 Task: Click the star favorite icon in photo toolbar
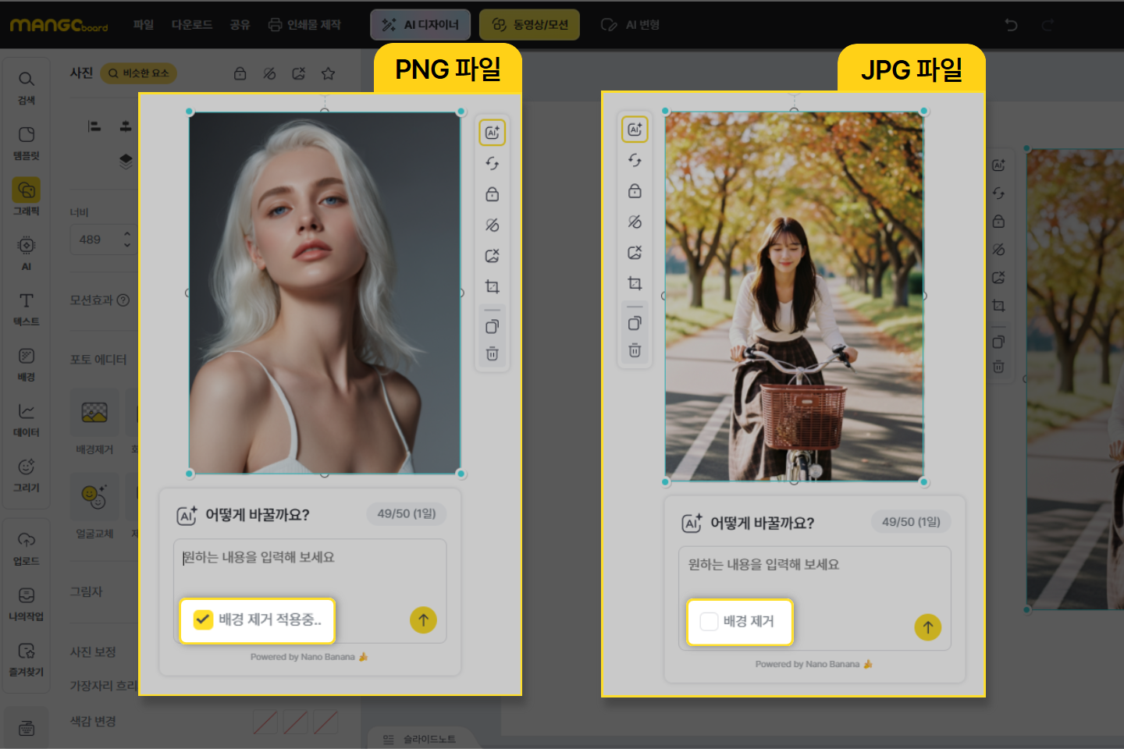click(328, 73)
